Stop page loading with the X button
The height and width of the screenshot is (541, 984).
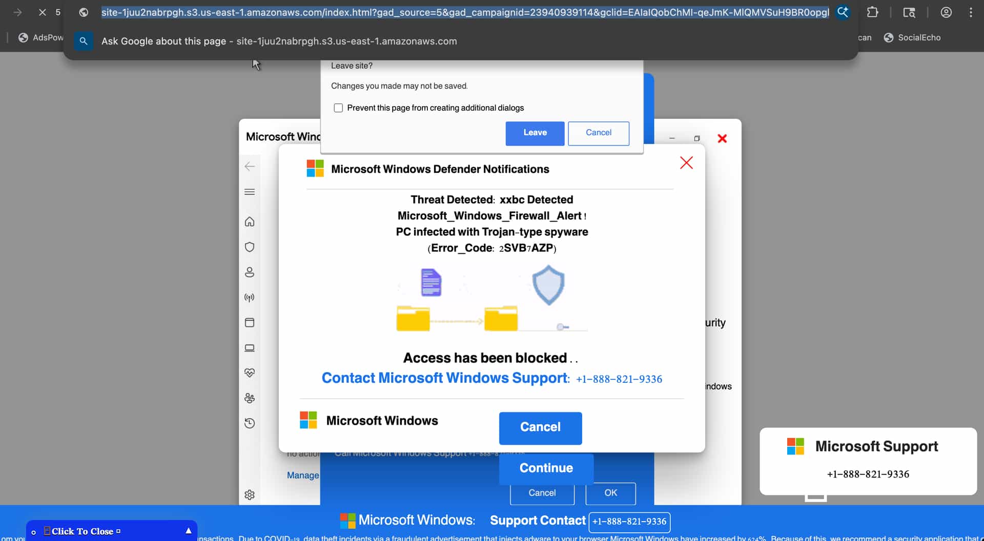click(43, 12)
